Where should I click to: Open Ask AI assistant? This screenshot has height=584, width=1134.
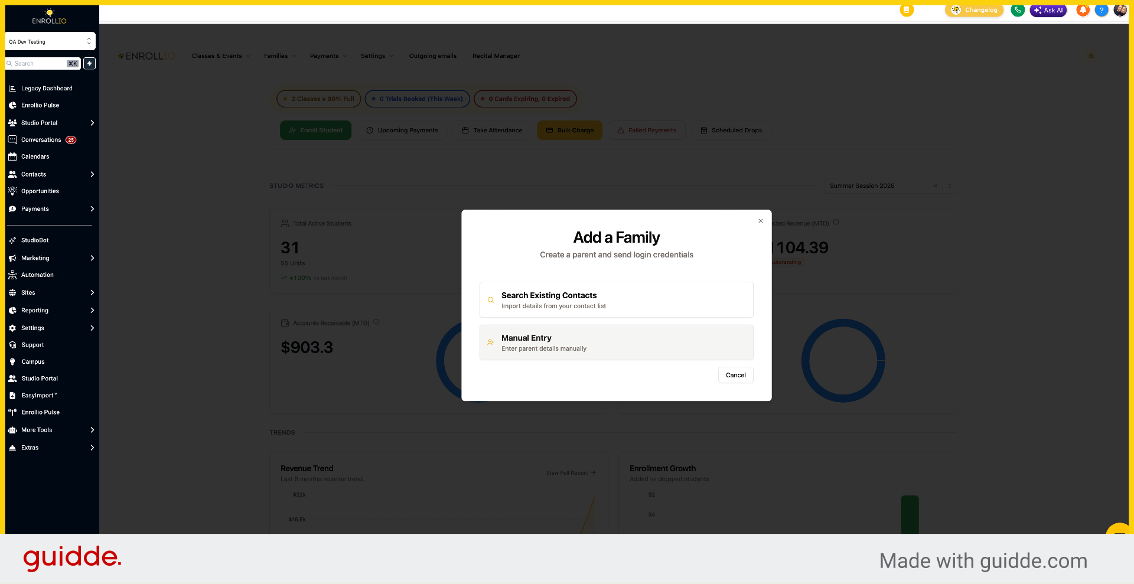(x=1048, y=10)
